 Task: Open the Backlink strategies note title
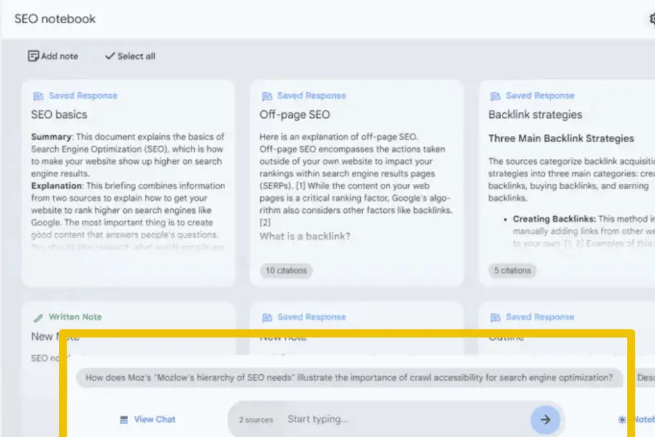pyautogui.click(x=535, y=115)
